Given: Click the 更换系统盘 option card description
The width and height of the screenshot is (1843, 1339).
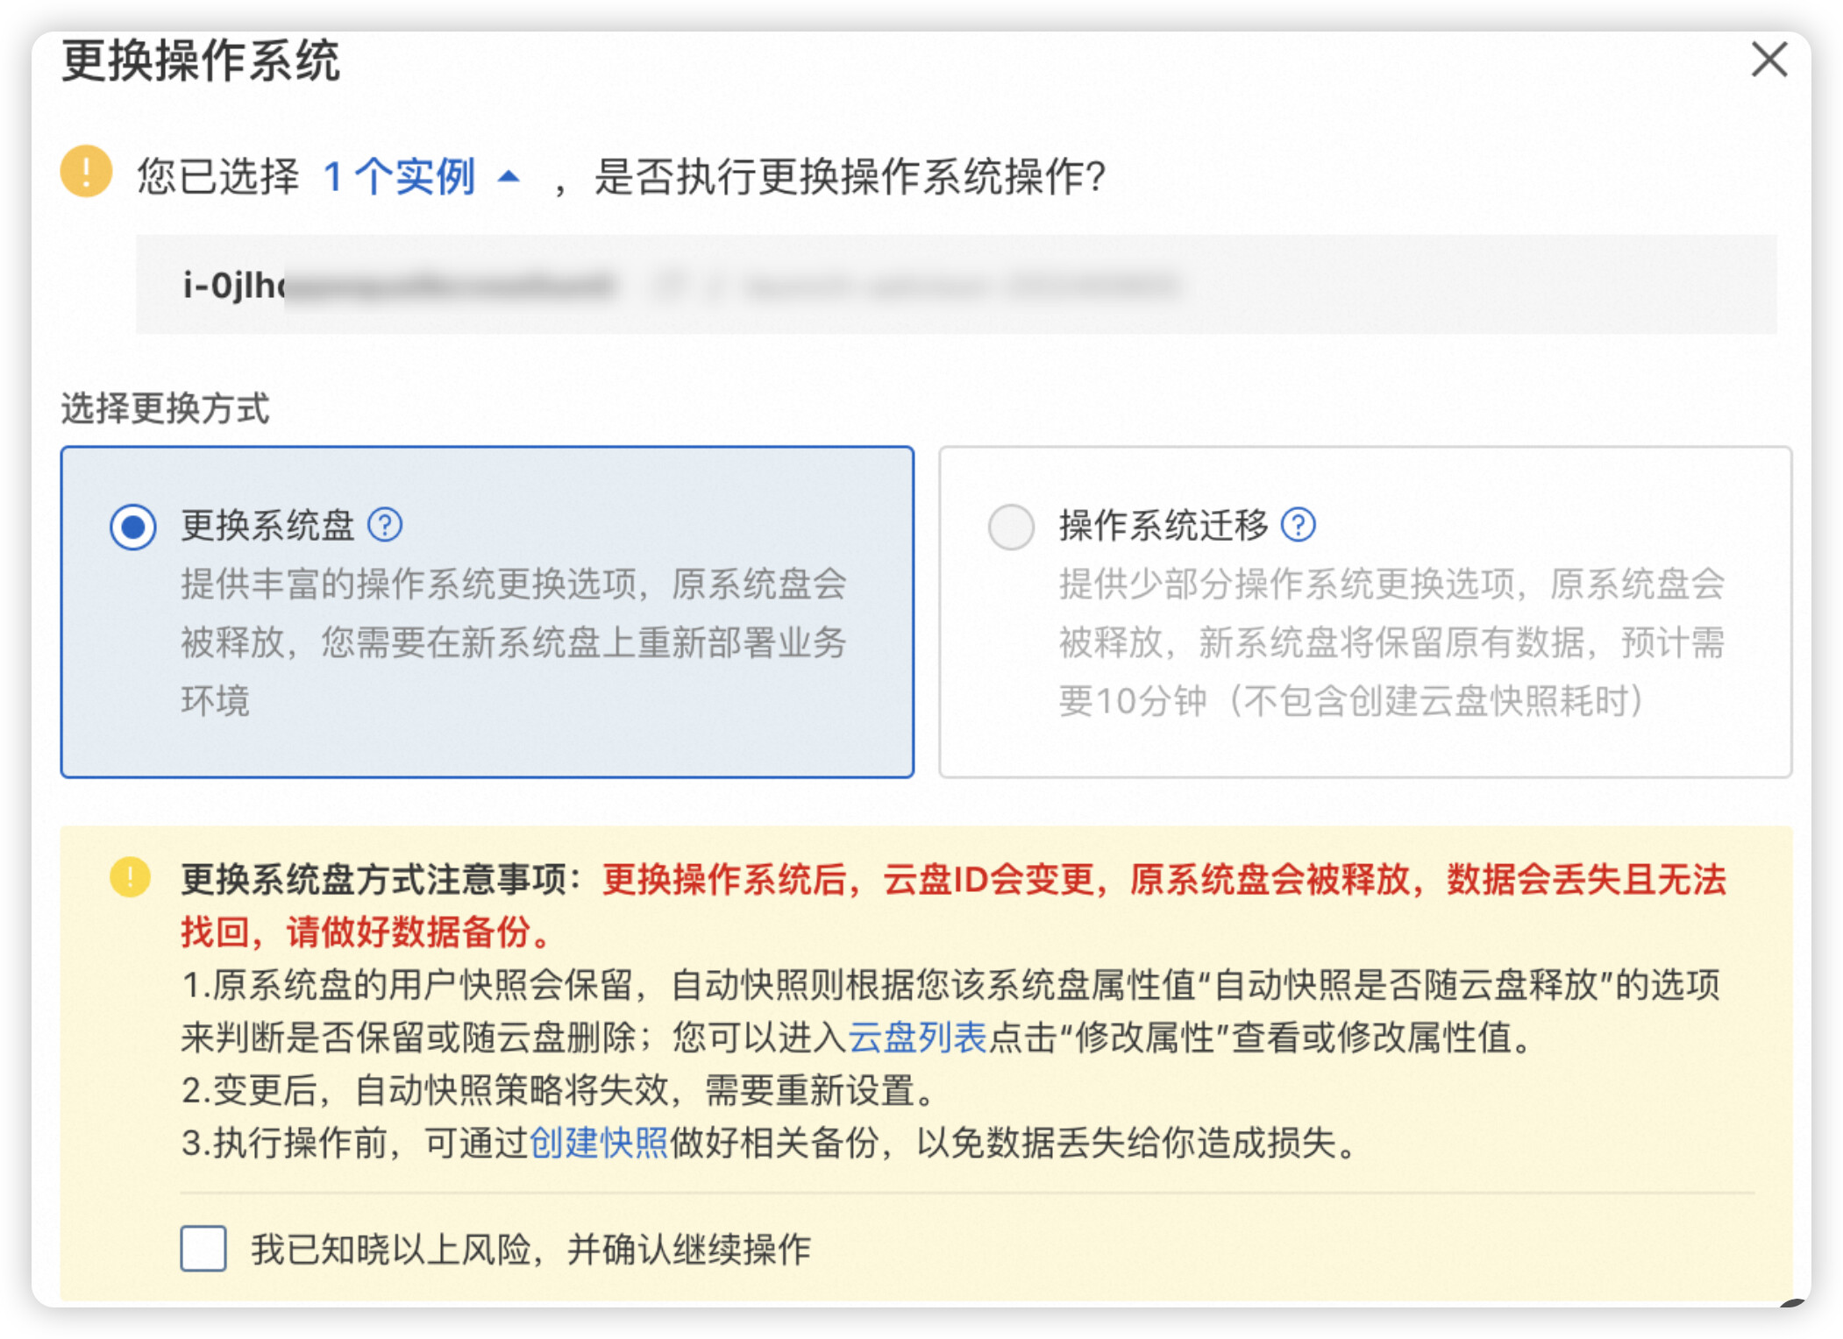Looking at the screenshot, I should pyautogui.click(x=513, y=641).
